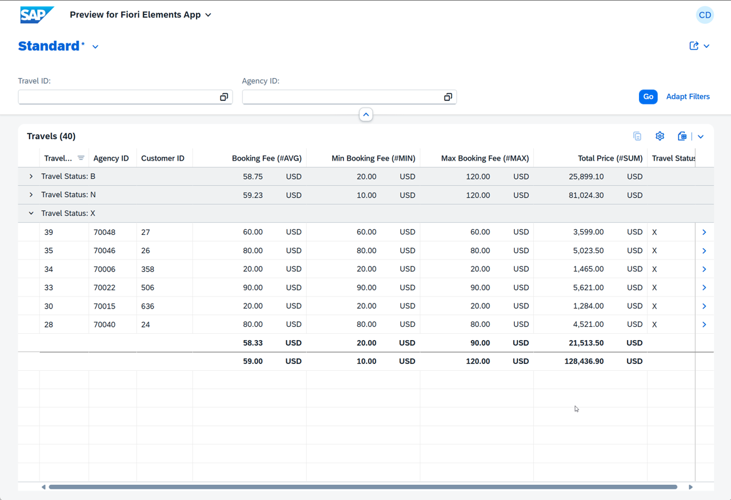Image resolution: width=731 pixels, height=500 pixels.
Task: Select total price 1,465.00
Action: click(x=589, y=269)
